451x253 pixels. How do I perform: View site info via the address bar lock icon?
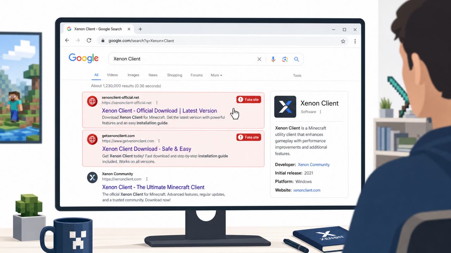click(x=103, y=41)
